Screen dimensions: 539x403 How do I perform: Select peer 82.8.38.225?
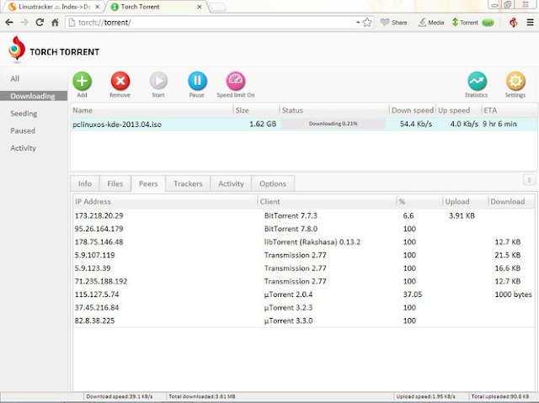304,321
